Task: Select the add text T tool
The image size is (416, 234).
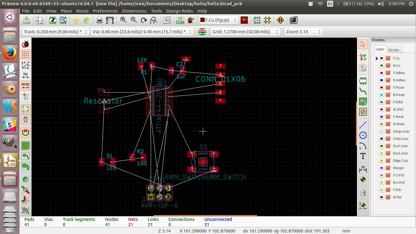Action: pyautogui.click(x=363, y=156)
